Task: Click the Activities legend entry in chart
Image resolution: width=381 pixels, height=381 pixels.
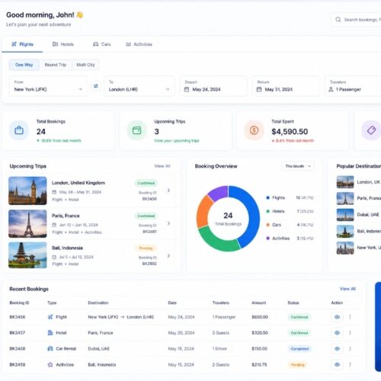Action: point(290,239)
